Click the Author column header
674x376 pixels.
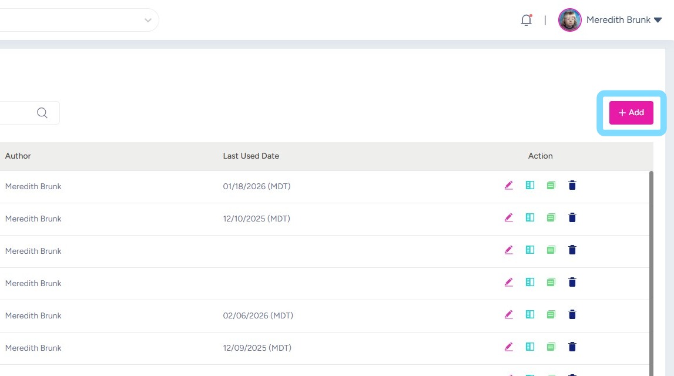point(18,156)
